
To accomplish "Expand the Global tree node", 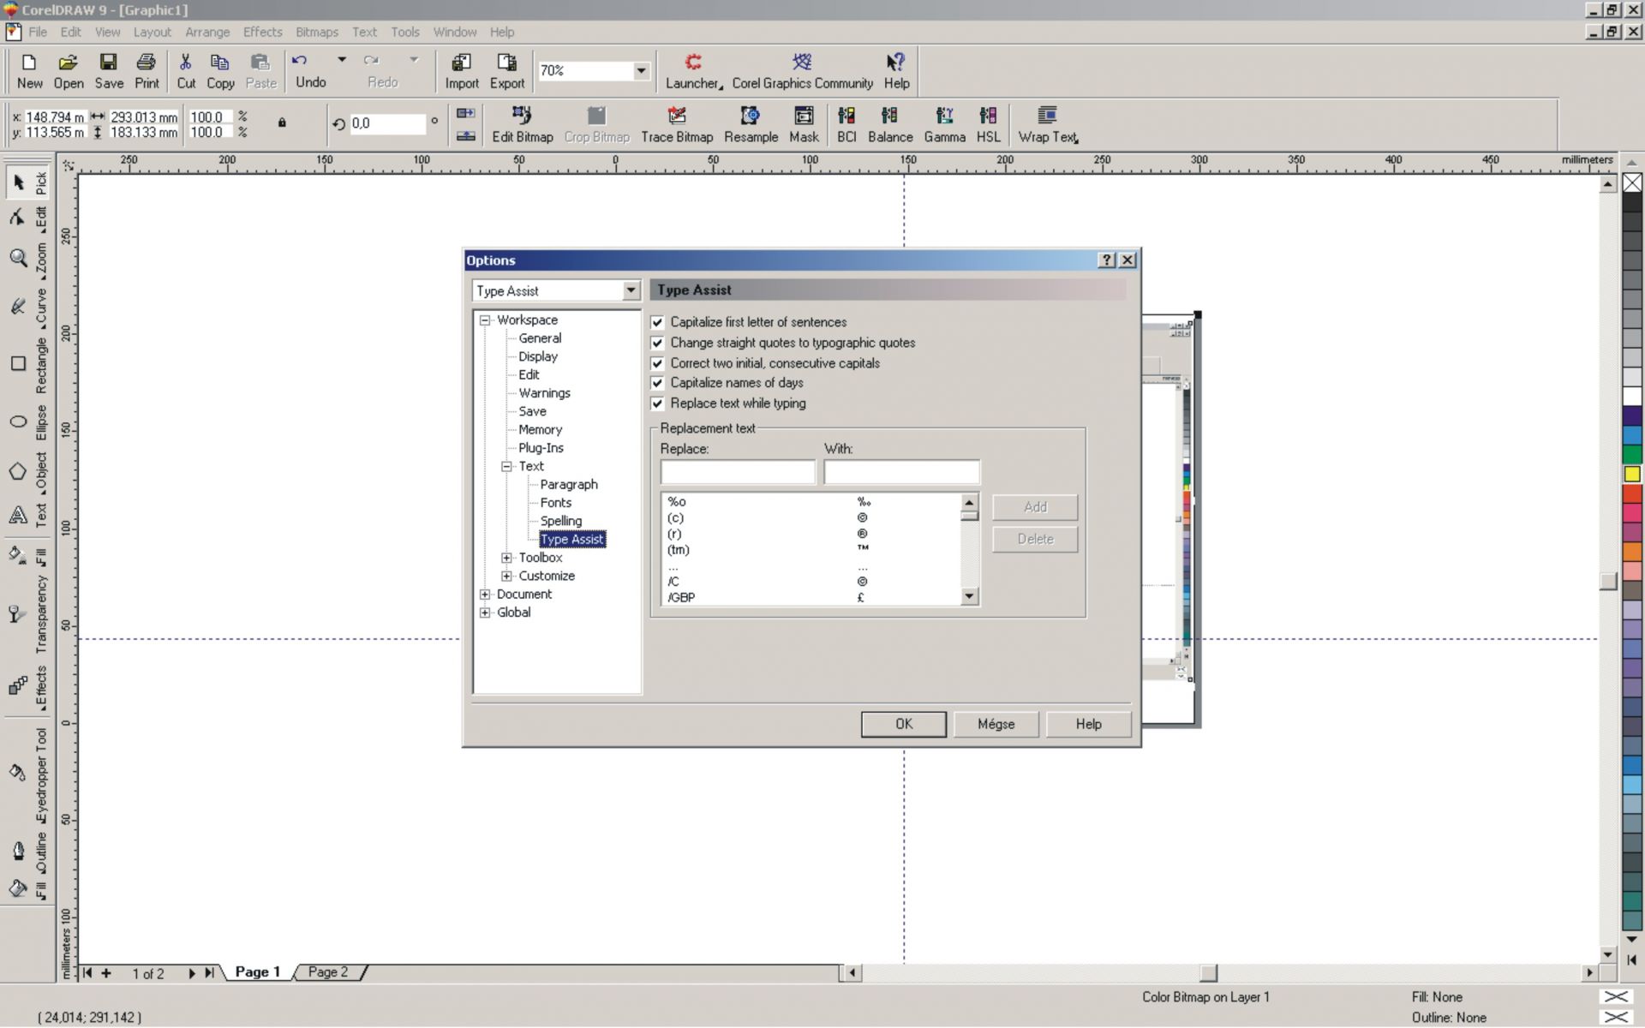I will click(485, 613).
